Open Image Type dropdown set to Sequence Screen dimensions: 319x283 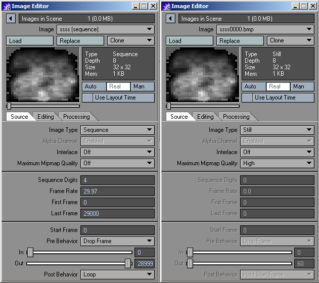(117, 130)
